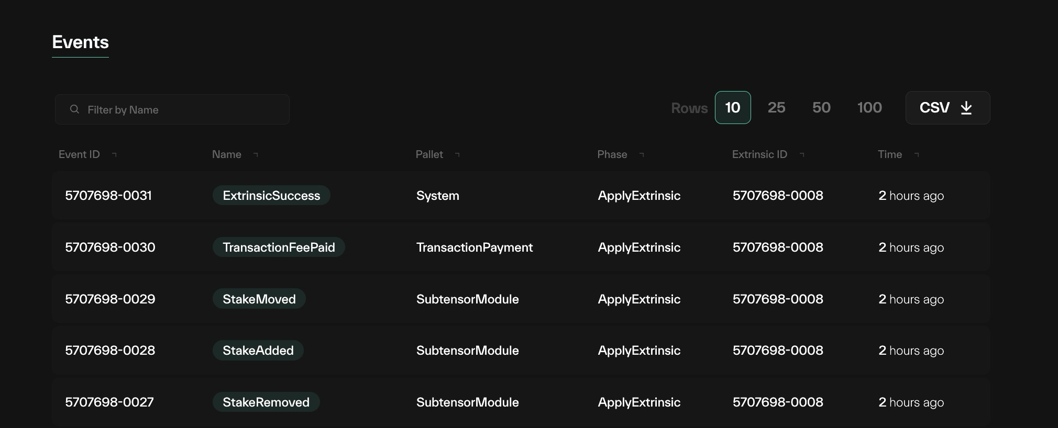Click the ExtrinsicSuccess name badge

click(x=271, y=196)
